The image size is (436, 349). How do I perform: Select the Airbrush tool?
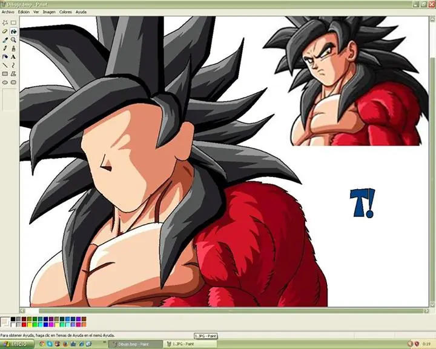coord(5,57)
